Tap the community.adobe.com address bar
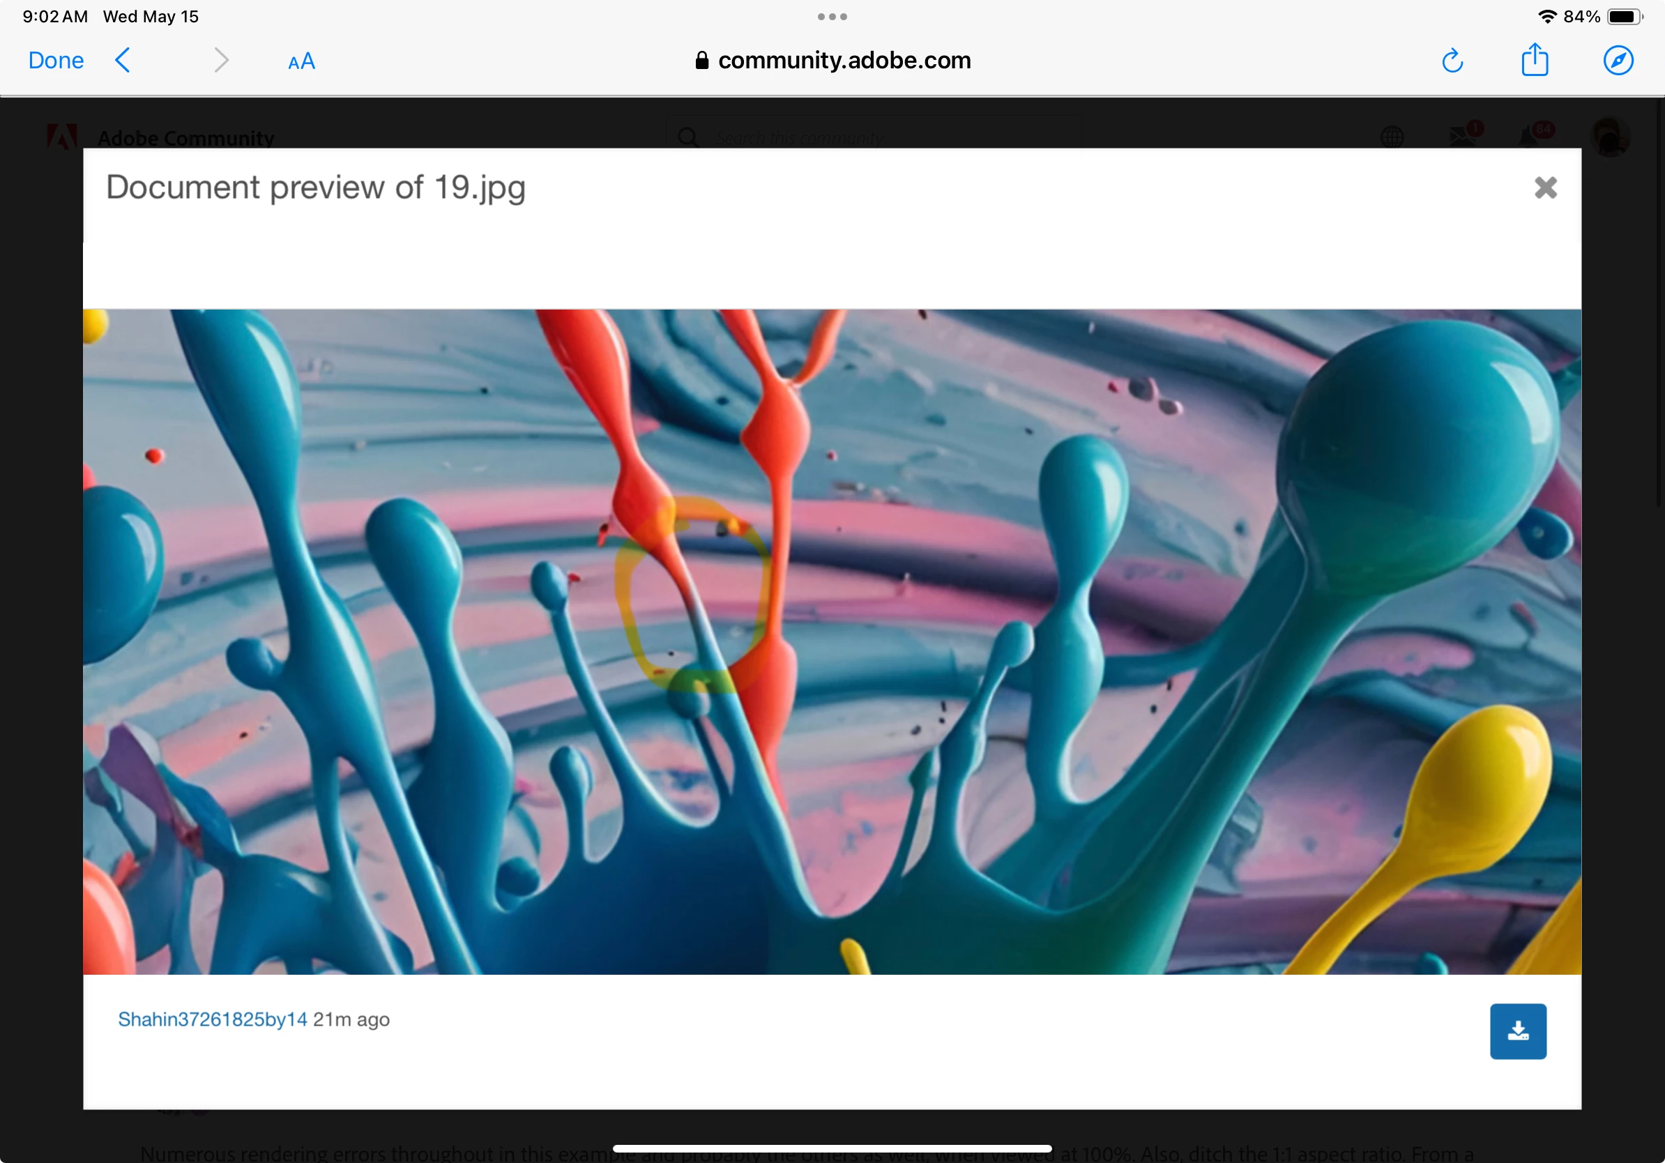This screenshot has width=1665, height=1163. (844, 60)
